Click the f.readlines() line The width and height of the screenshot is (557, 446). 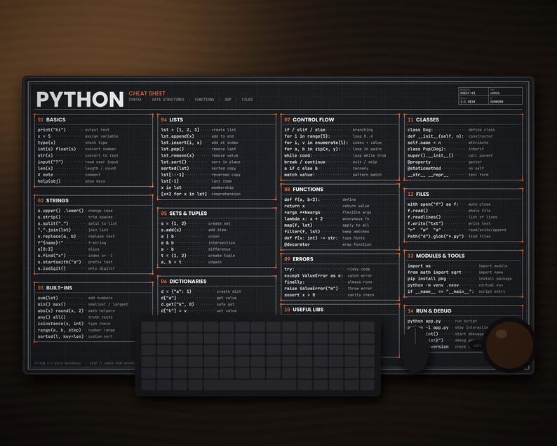[x=424, y=217]
